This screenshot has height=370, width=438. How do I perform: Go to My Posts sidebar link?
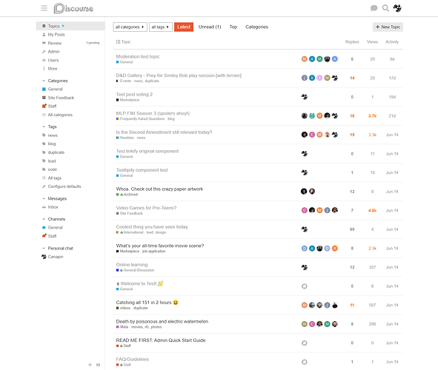pos(56,35)
